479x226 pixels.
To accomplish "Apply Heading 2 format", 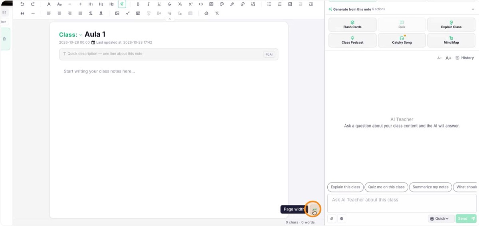I will tap(101, 4).
